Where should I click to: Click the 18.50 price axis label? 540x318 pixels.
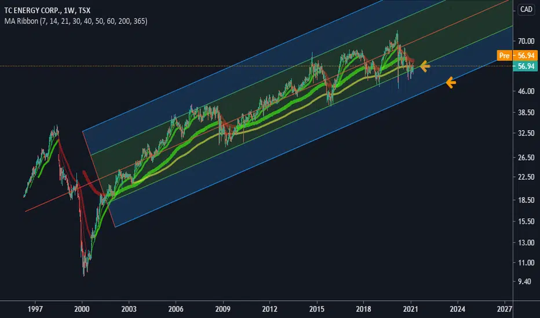(526, 200)
